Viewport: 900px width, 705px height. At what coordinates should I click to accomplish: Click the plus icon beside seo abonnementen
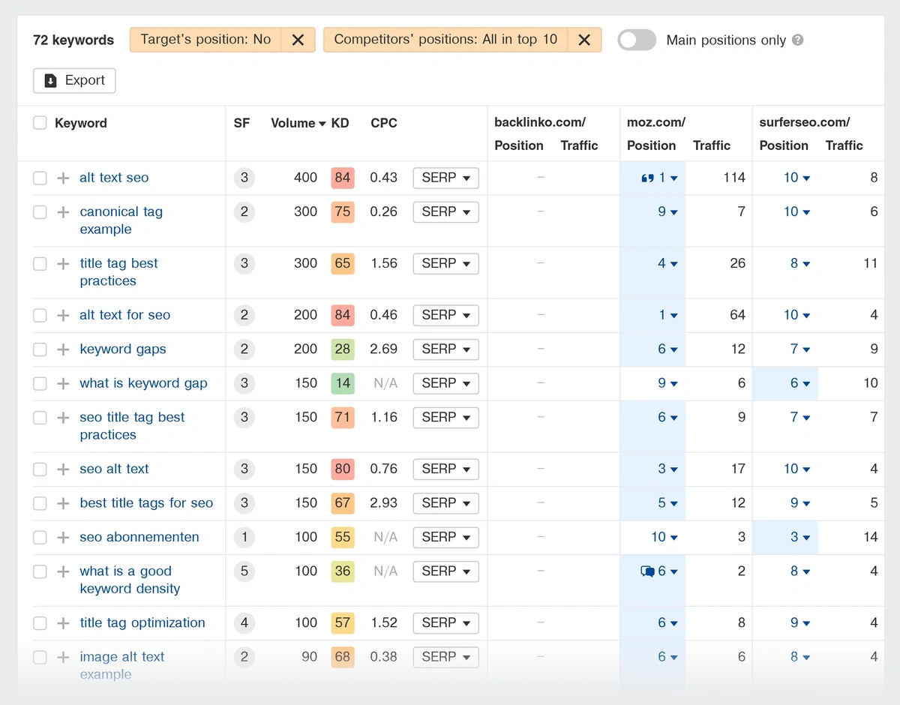pos(63,537)
